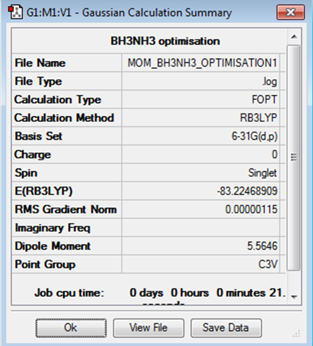Select the E(RB3LYP) energy value

pyautogui.click(x=200, y=191)
